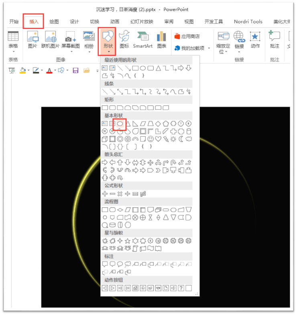Select the plus sign in 公式形状

click(105, 194)
